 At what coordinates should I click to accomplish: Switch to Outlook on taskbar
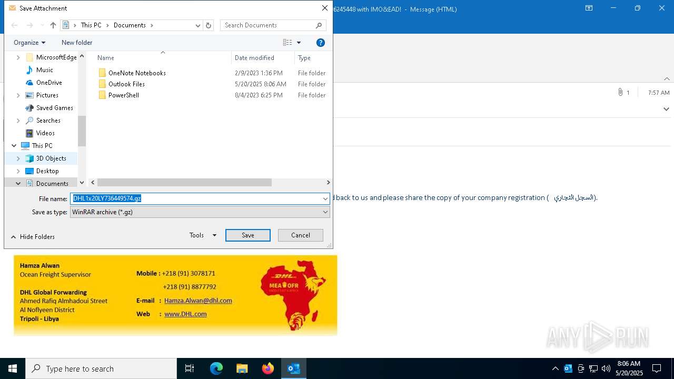pyautogui.click(x=294, y=368)
